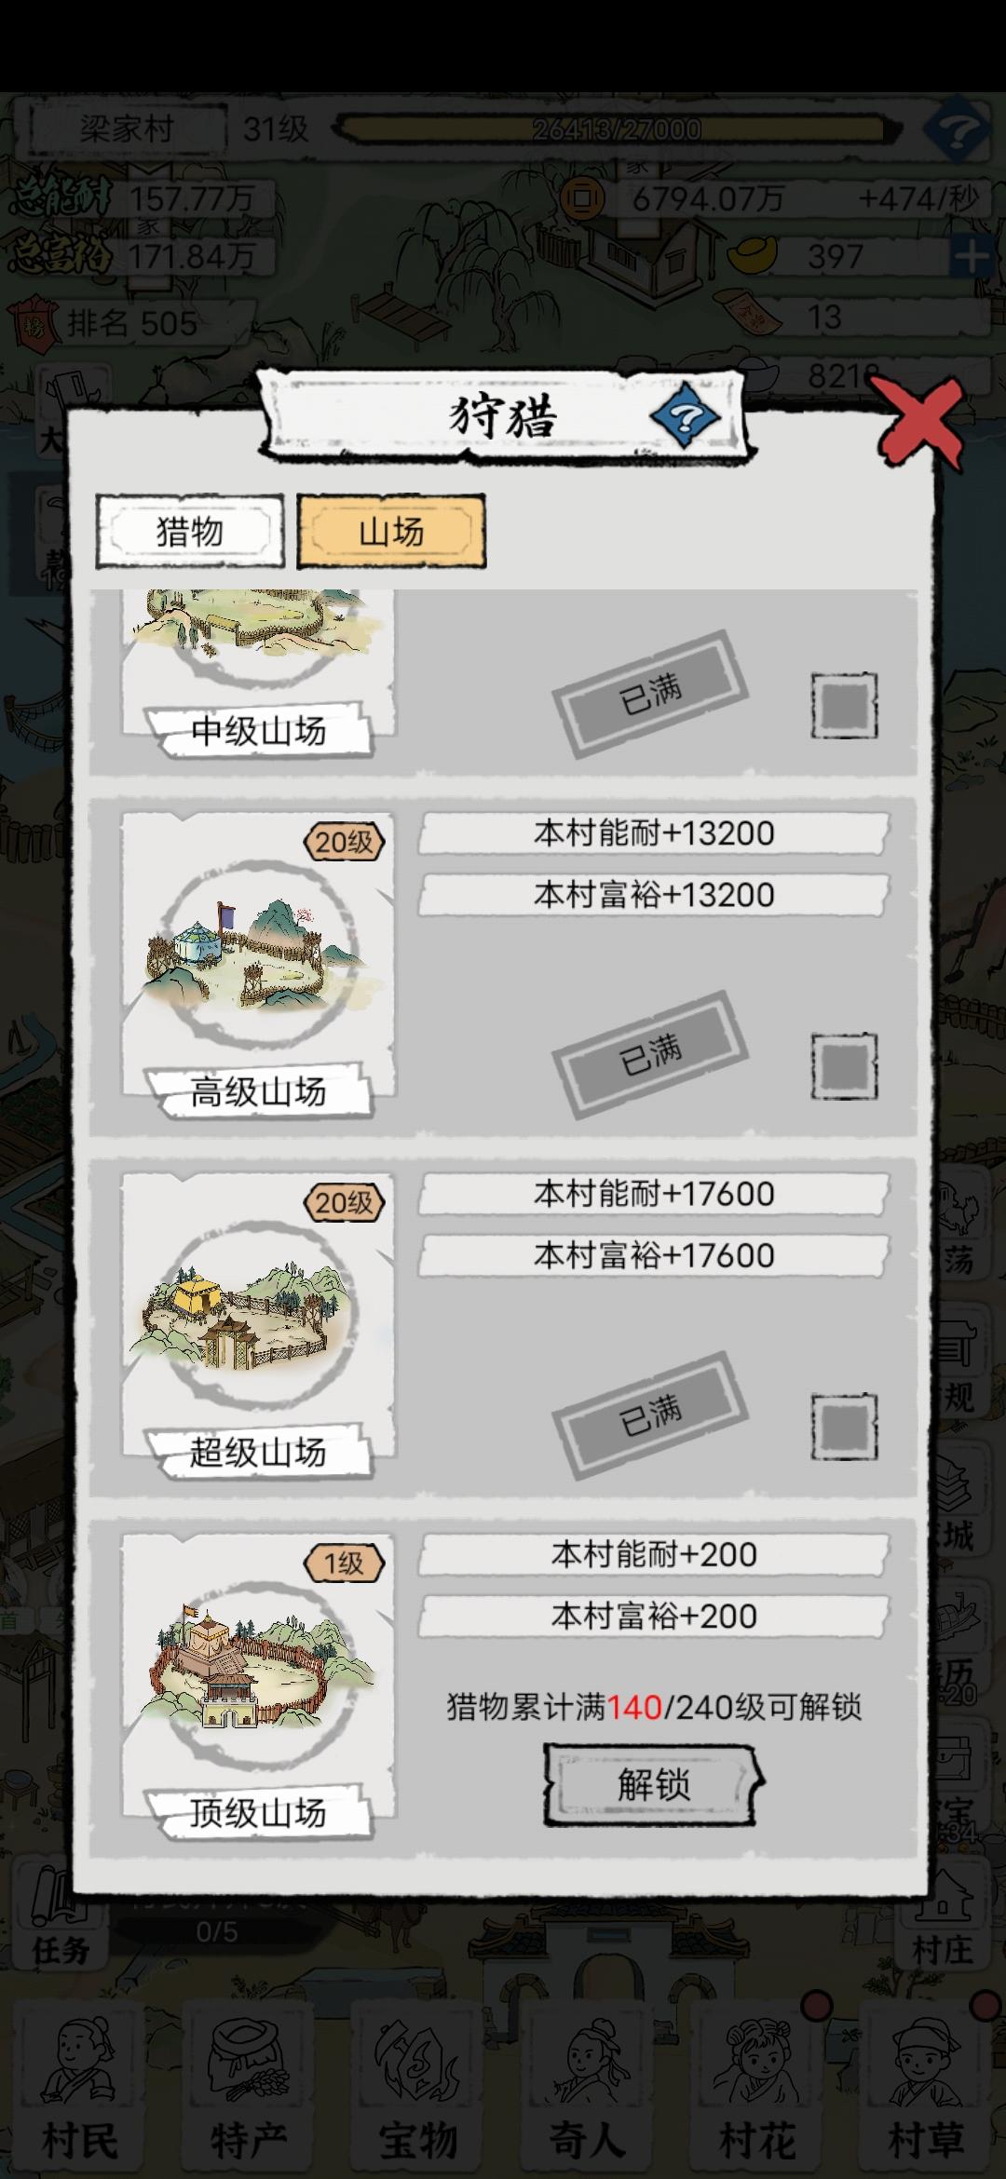Tick the checkbox for 高级山场

[x=844, y=1065]
